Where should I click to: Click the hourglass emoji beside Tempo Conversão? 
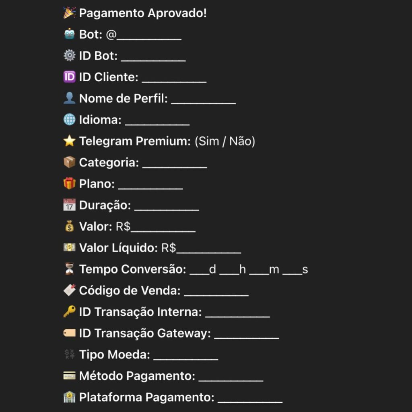coord(69,269)
